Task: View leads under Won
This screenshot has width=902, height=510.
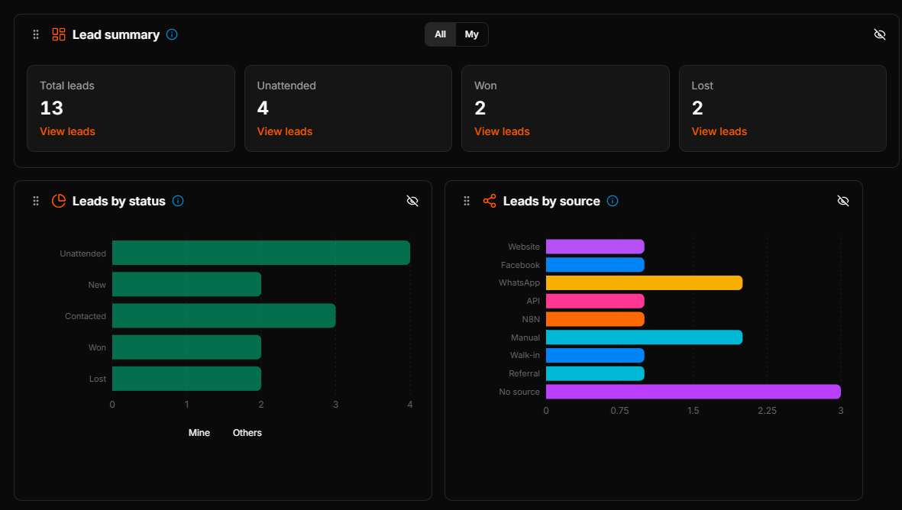Action: pyautogui.click(x=502, y=131)
